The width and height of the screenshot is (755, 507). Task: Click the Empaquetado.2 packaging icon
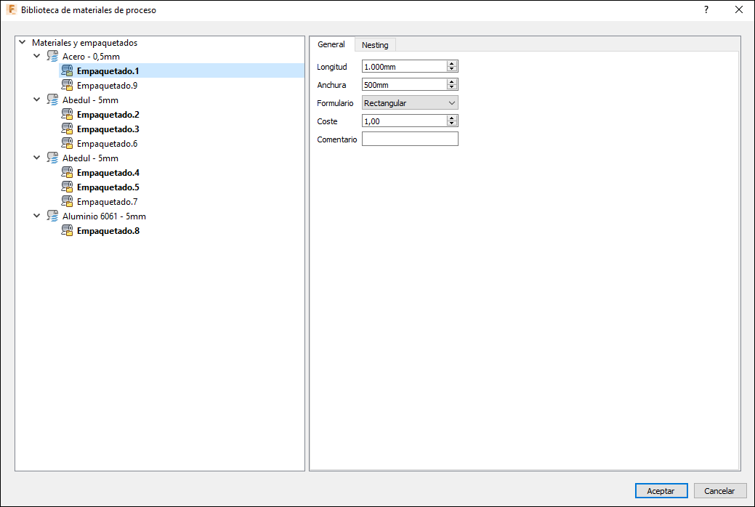click(67, 115)
